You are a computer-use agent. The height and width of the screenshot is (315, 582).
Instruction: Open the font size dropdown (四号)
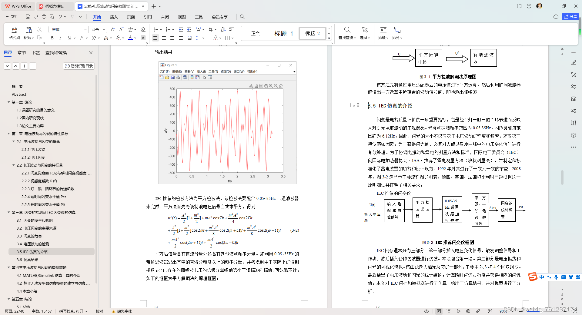pyautogui.click(x=104, y=29)
